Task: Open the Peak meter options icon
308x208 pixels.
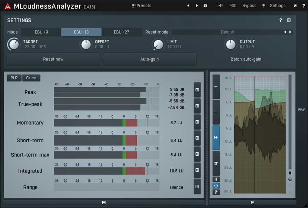Action: pos(197,90)
